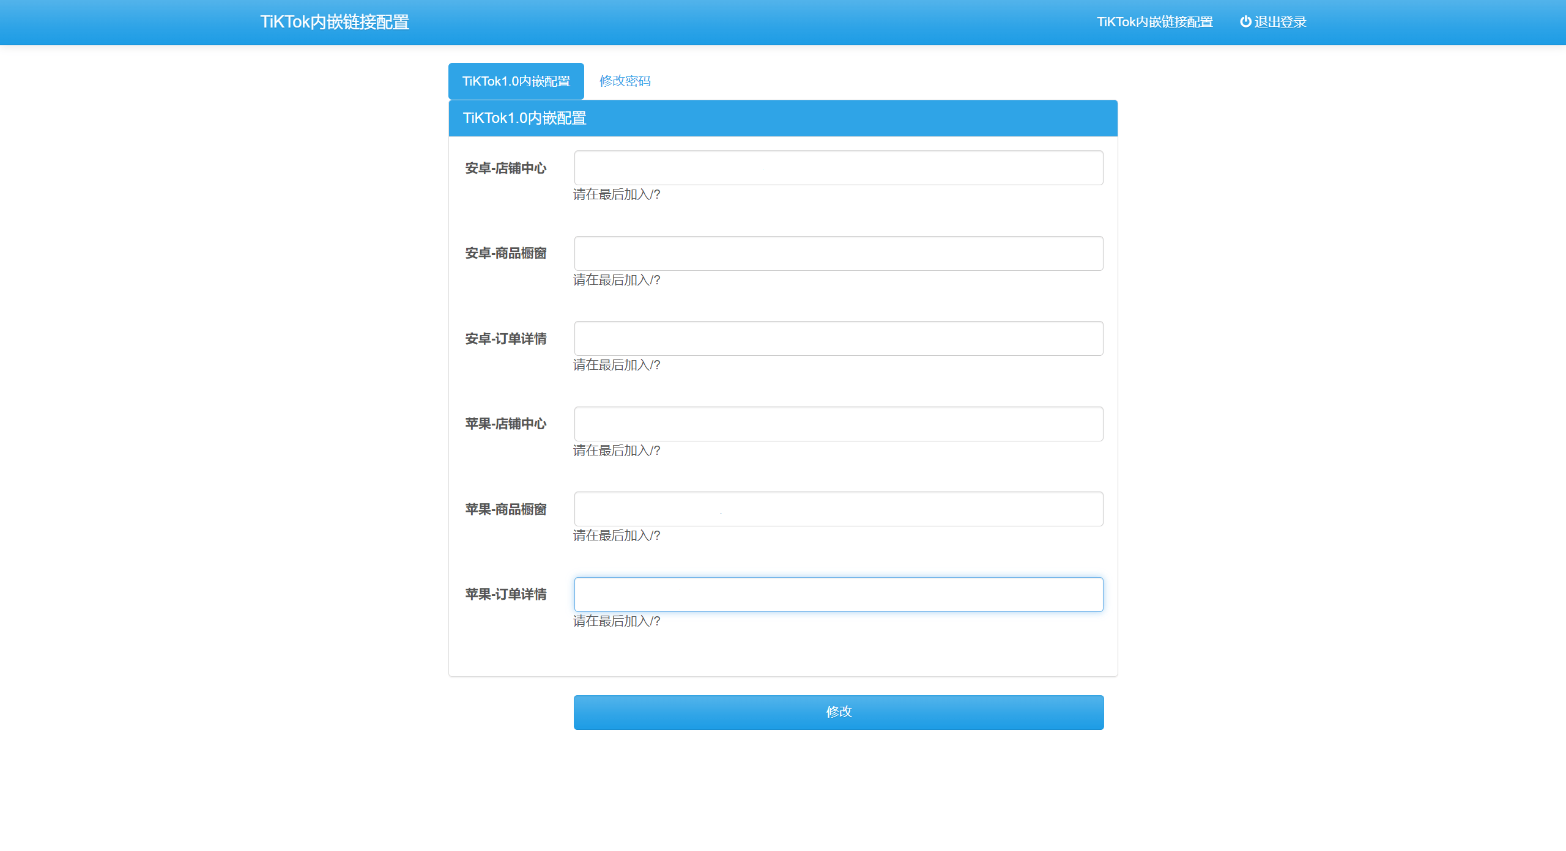
Task: Click the 苹果-订单详情 field label
Action: tap(505, 594)
